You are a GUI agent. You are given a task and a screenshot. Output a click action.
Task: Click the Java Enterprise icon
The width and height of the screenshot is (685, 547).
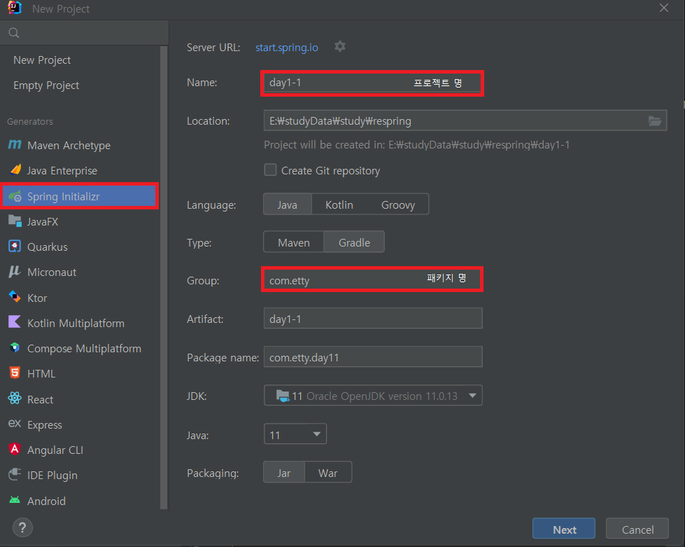(15, 169)
